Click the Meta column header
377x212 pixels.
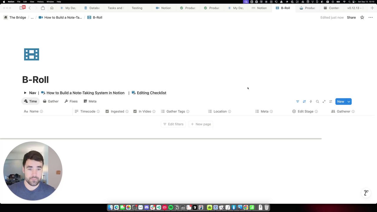point(264,112)
